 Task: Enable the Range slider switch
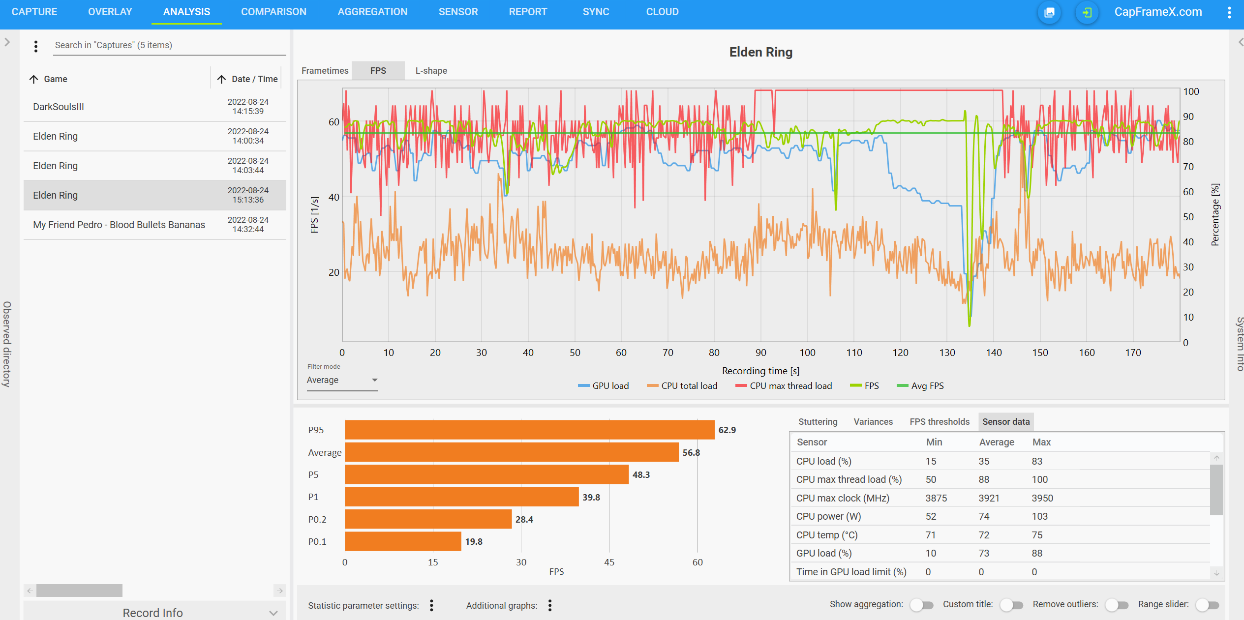pyautogui.click(x=1207, y=605)
